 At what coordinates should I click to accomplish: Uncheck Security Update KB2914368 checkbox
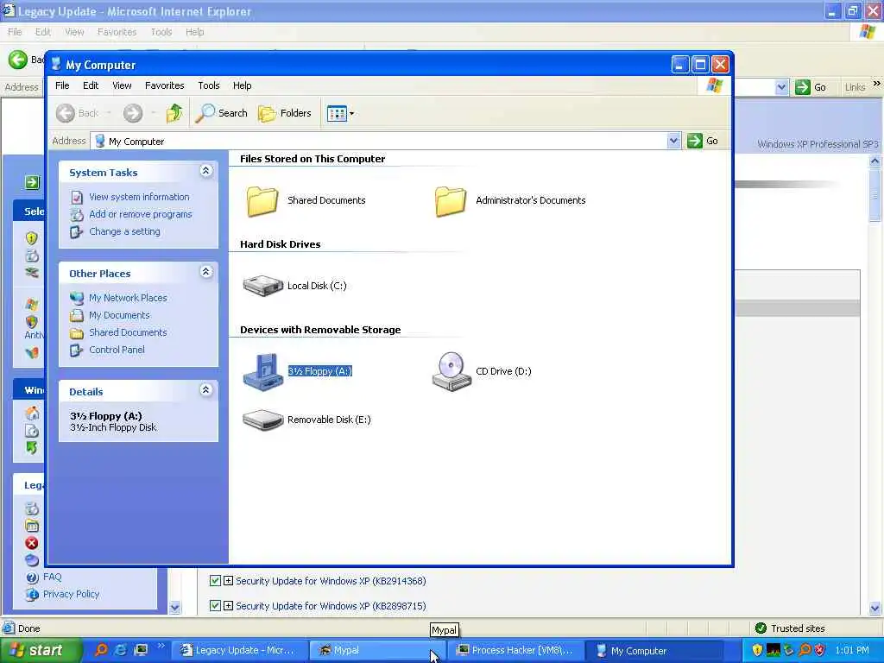pyautogui.click(x=215, y=581)
